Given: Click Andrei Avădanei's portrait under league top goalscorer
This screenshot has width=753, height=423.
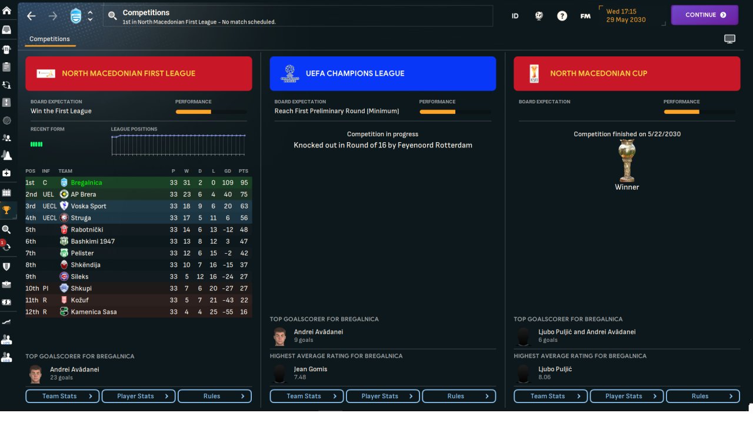Looking at the screenshot, I should [36, 374].
